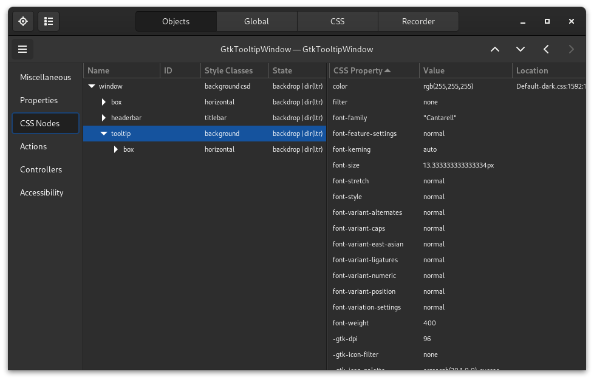
Task: Select the font-style property
Action: 457,197
